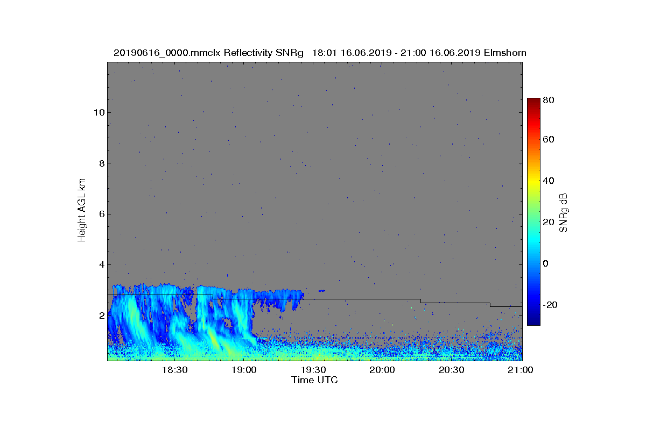Select the 19:00 time tick label
The image size is (646, 430).
click(244, 370)
